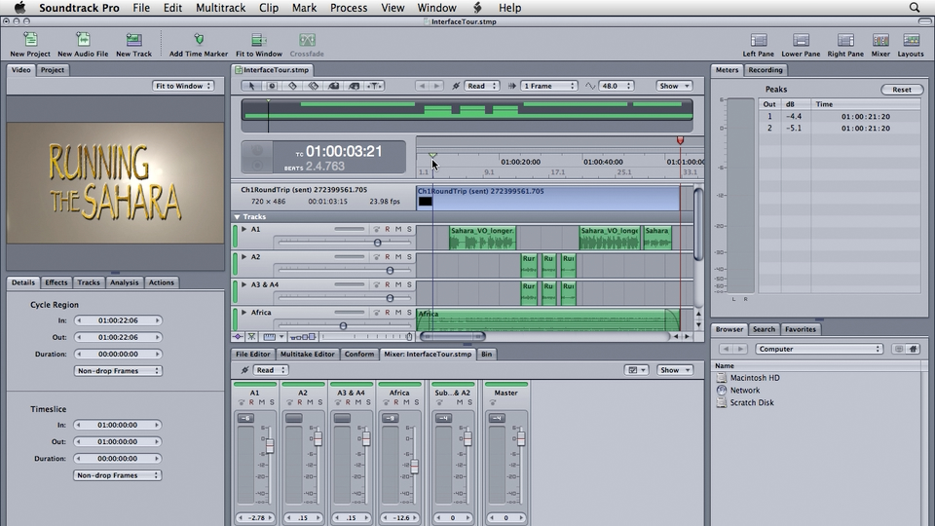Solo track A2 in timeline

pyautogui.click(x=409, y=257)
